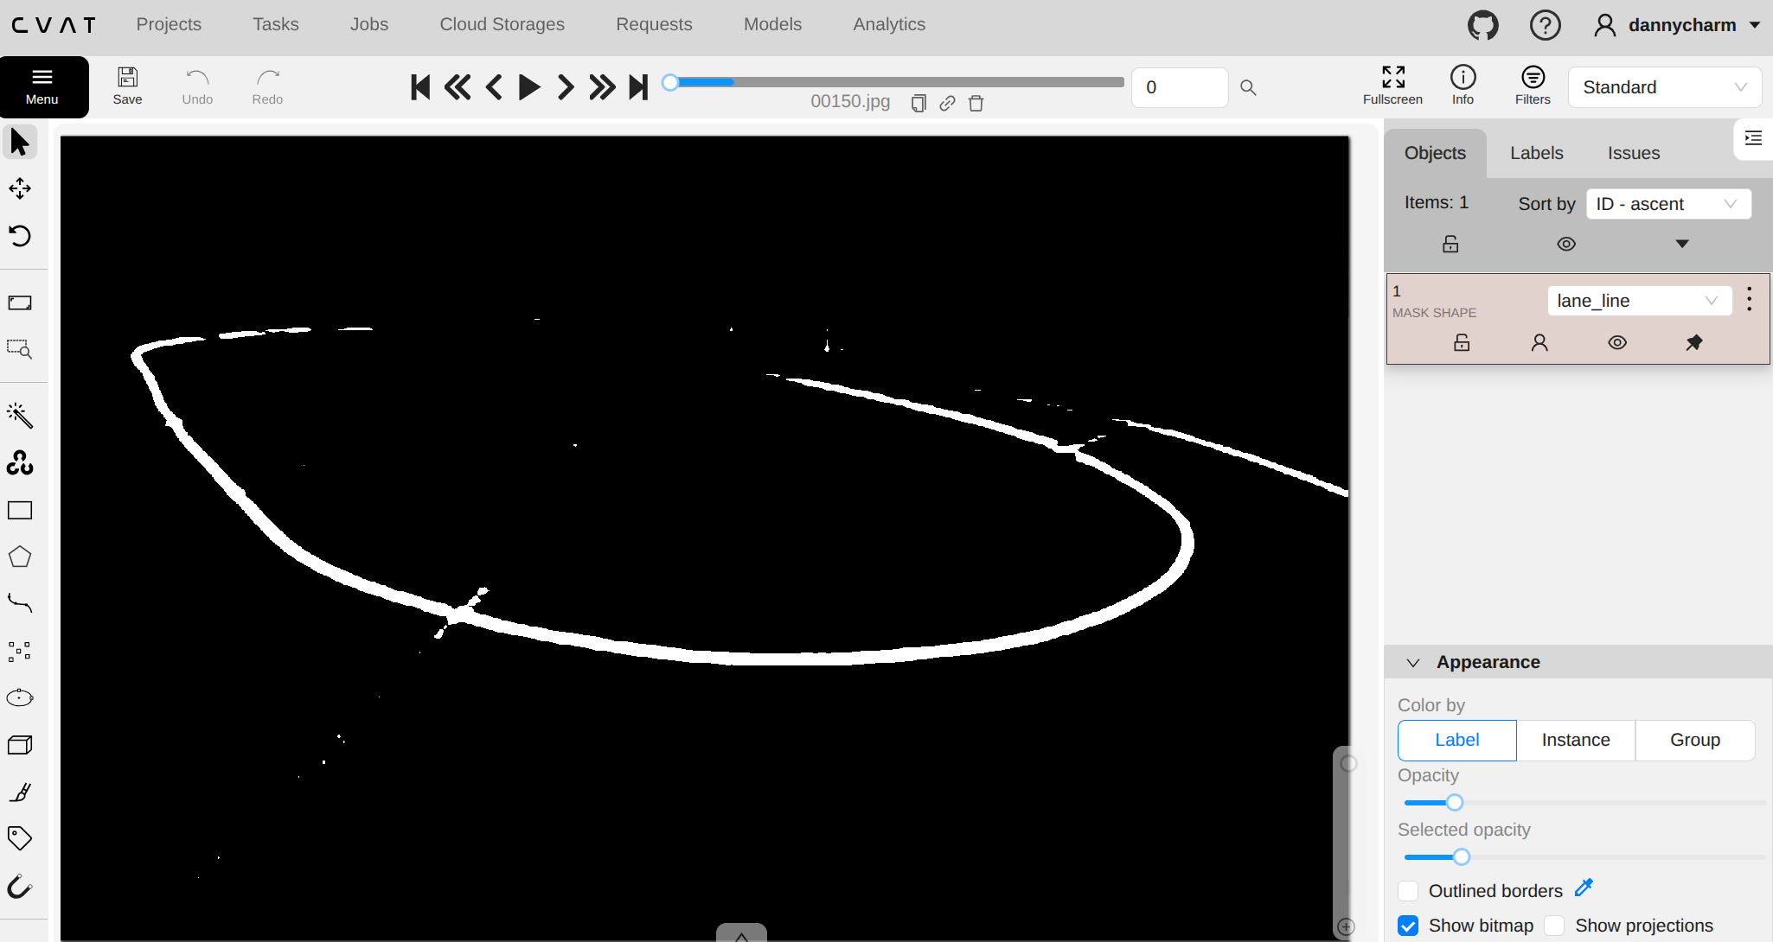Screen dimensions: 1773x942
Task: Switch to the Labels tab
Action: click(1536, 153)
